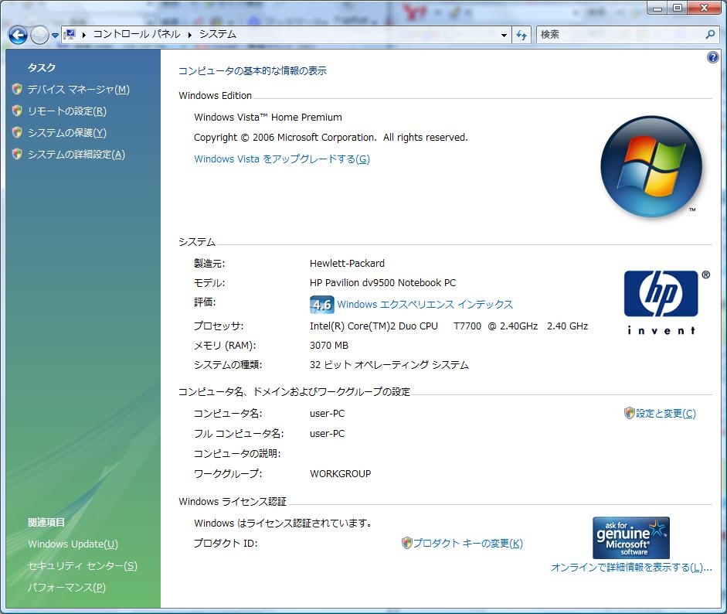Maximize the システム window

pos(678,7)
